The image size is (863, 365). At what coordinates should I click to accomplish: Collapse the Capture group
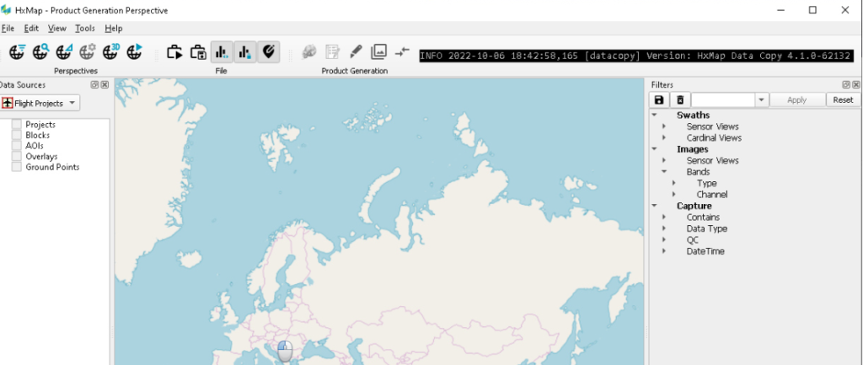click(654, 206)
